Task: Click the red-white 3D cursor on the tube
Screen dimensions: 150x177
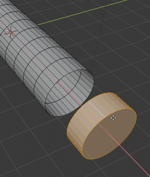Action: coord(11,32)
